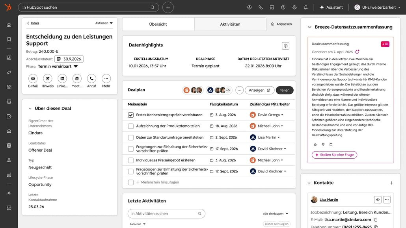
Task: Copy Lisa Martin's email address
Action: (x=375, y=220)
